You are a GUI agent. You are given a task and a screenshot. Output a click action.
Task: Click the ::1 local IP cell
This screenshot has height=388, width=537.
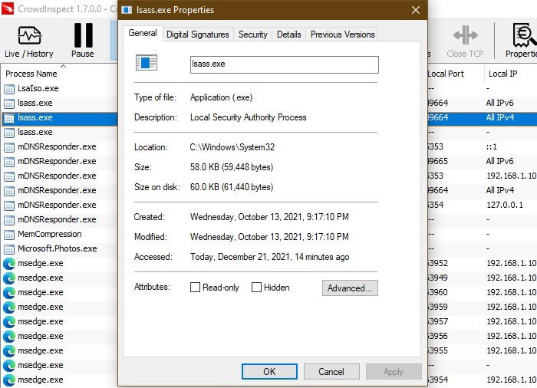[x=492, y=146]
